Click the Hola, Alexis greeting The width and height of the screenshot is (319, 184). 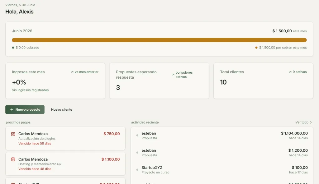click(19, 11)
